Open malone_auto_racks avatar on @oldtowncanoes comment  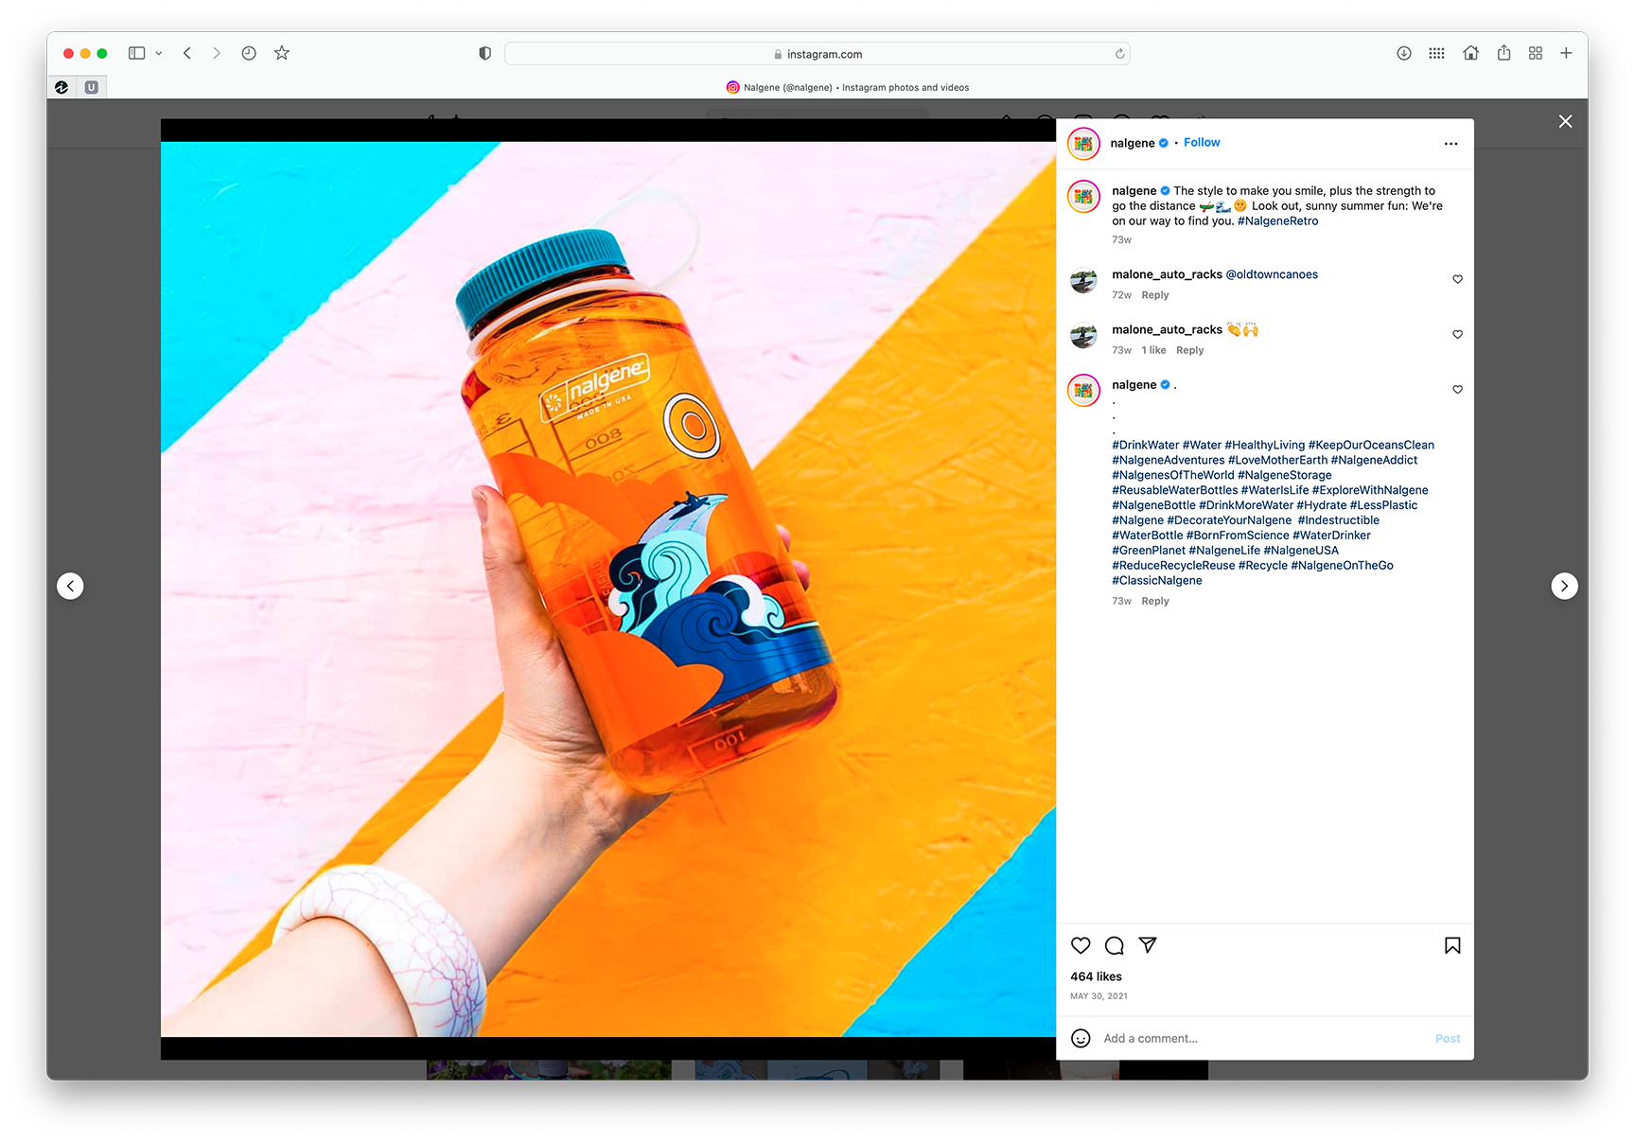tap(1083, 281)
